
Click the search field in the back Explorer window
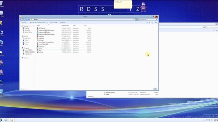point(212,27)
